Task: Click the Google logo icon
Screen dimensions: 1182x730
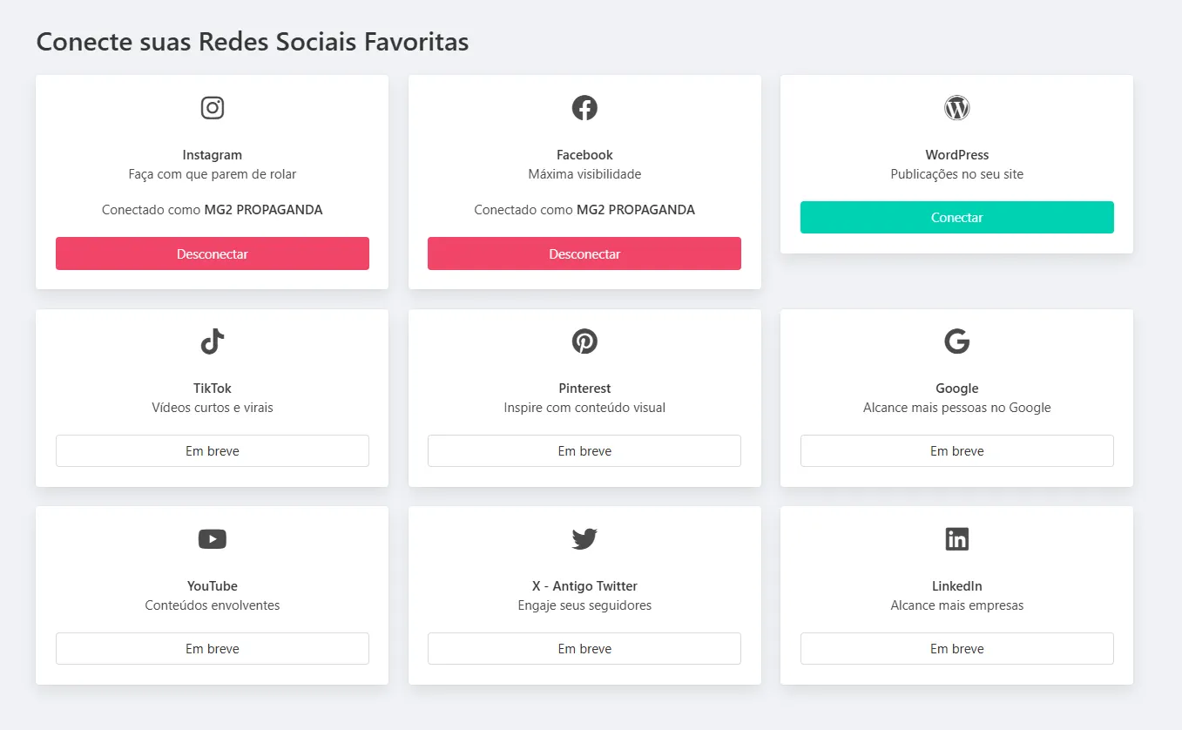Action: [x=956, y=341]
